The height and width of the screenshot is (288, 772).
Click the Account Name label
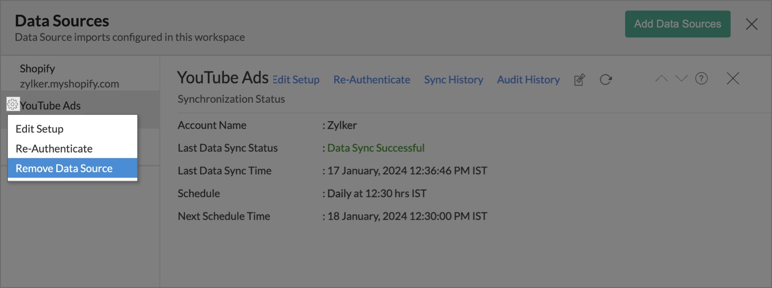pos(212,125)
